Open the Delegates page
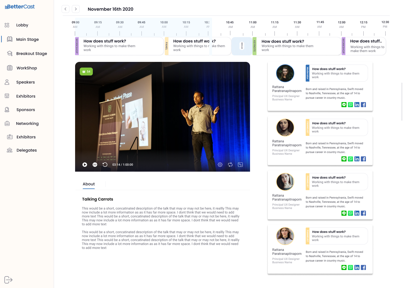The width and height of the screenshot is (405, 288). point(27,150)
